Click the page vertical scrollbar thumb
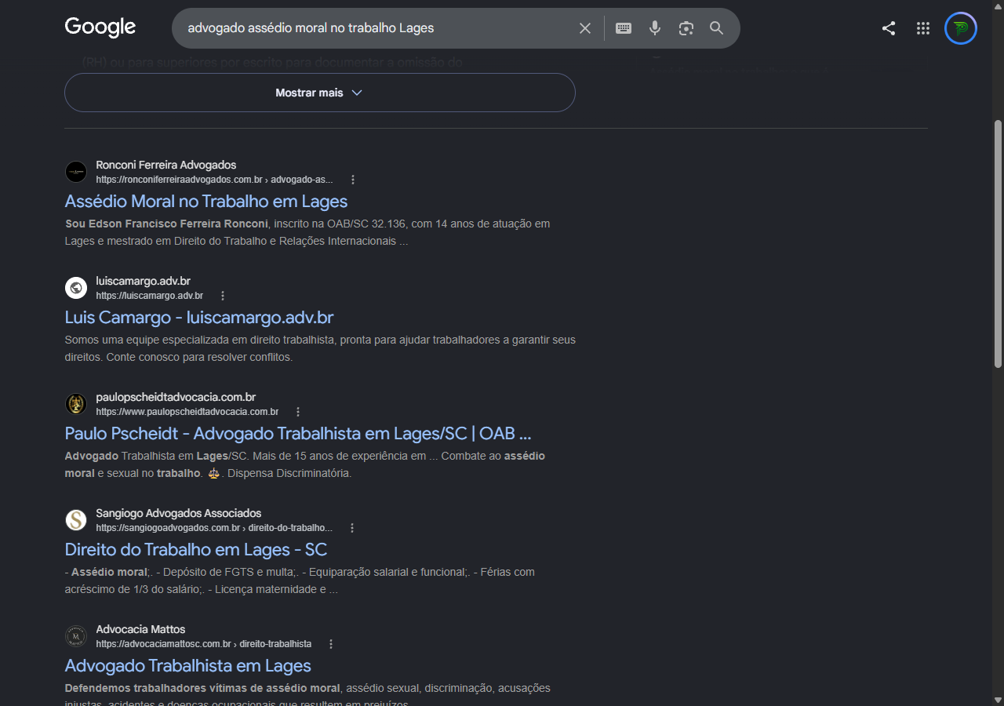This screenshot has width=1004, height=706. (x=998, y=244)
